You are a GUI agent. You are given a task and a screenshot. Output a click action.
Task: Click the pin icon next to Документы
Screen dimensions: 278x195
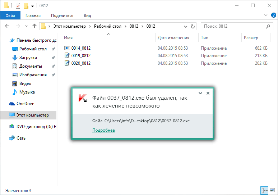[x=54, y=66]
